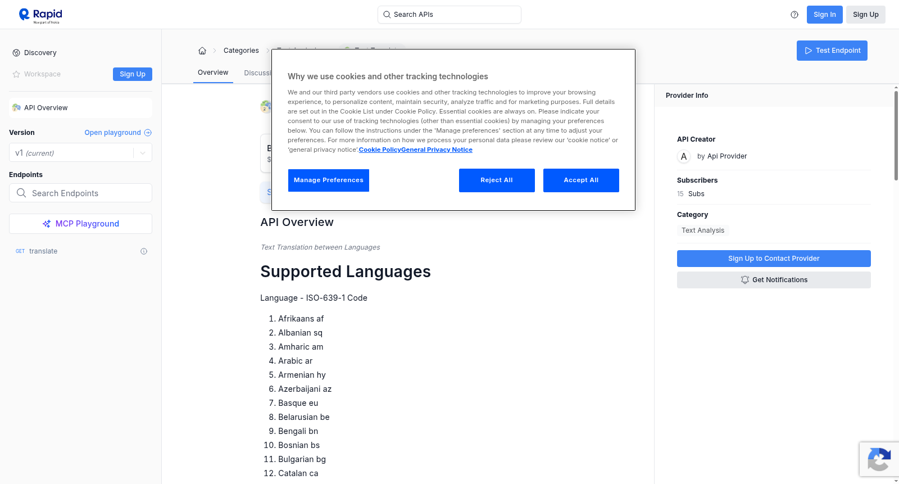The height and width of the screenshot is (484, 899).
Task: Open the General Privacy Notice link
Action: click(437, 150)
